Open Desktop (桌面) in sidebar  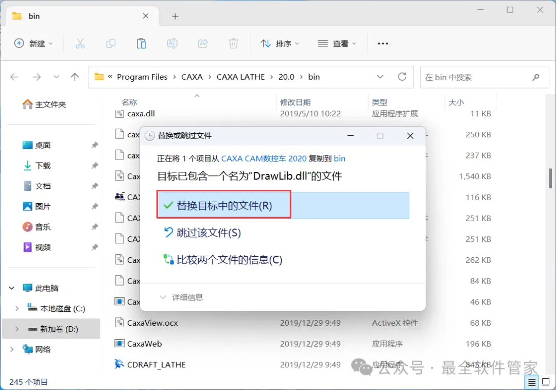(x=37, y=145)
